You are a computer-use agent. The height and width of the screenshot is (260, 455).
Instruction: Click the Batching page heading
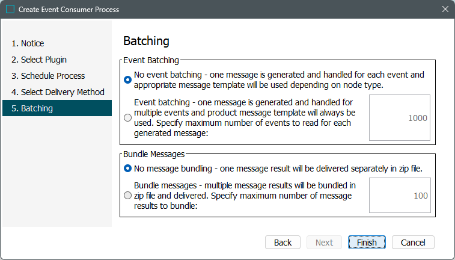(146, 41)
